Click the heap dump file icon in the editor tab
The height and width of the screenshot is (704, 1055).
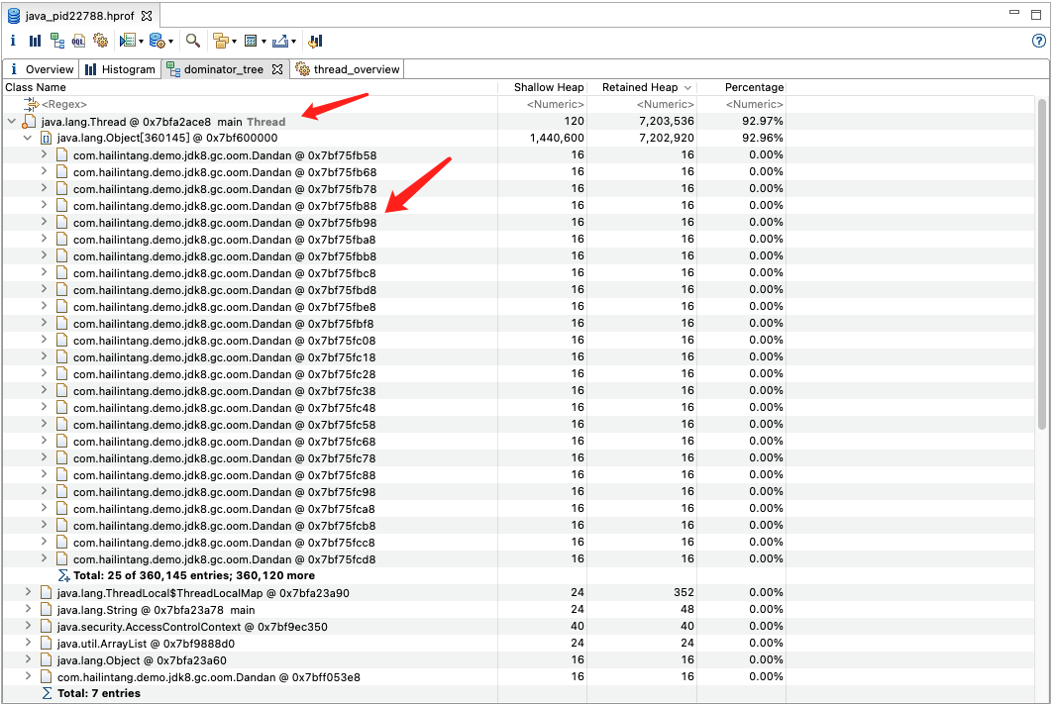pyautogui.click(x=14, y=16)
